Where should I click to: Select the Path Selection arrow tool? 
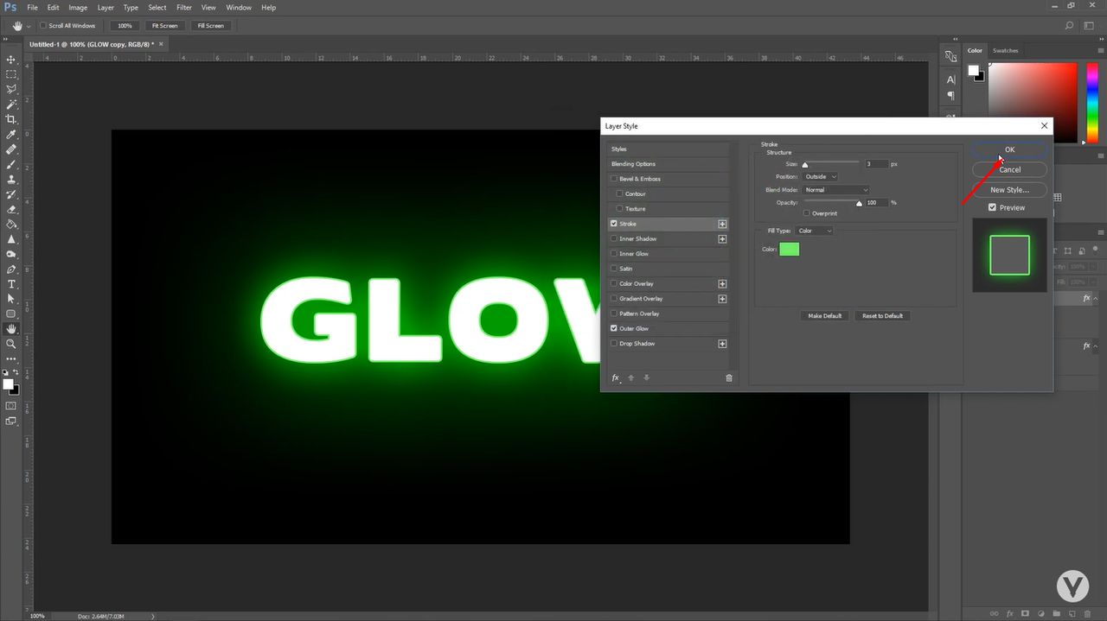pos(11,299)
